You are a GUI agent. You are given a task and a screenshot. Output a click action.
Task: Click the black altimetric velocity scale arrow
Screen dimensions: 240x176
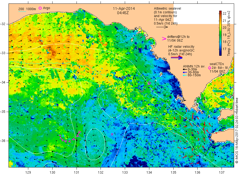coord(162,27)
